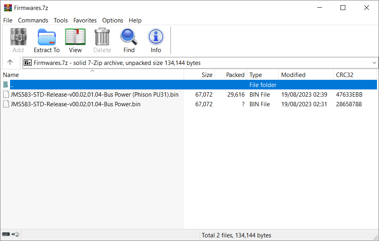Go up one level with the arrow
The image size is (379, 241).
(x=10, y=63)
